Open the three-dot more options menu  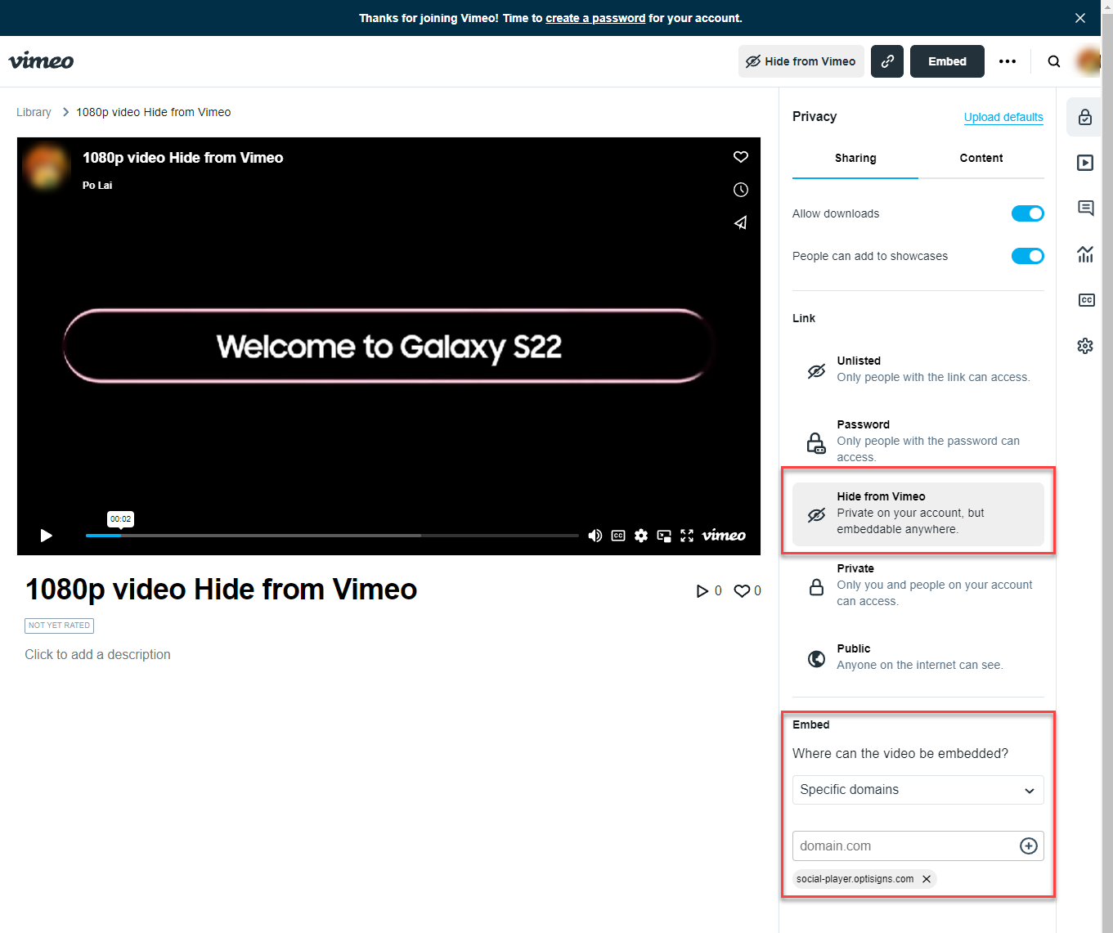[1007, 61]
